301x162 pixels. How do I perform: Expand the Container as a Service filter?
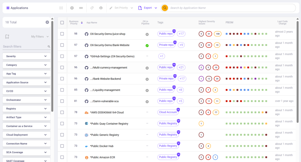coord(26,126)
